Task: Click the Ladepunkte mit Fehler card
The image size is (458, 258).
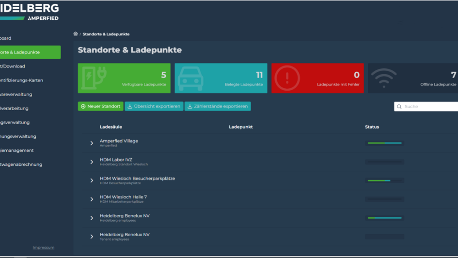Action: click(x=317, y=78)
